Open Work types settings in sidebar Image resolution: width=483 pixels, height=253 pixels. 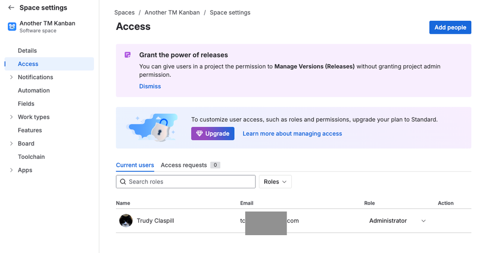click(33, 117)
